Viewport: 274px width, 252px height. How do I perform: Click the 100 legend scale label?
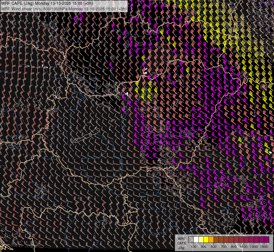tap(193, 247)
